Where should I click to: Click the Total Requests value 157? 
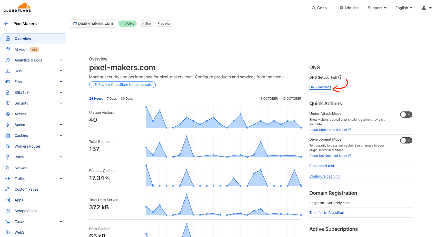[94, 149]
